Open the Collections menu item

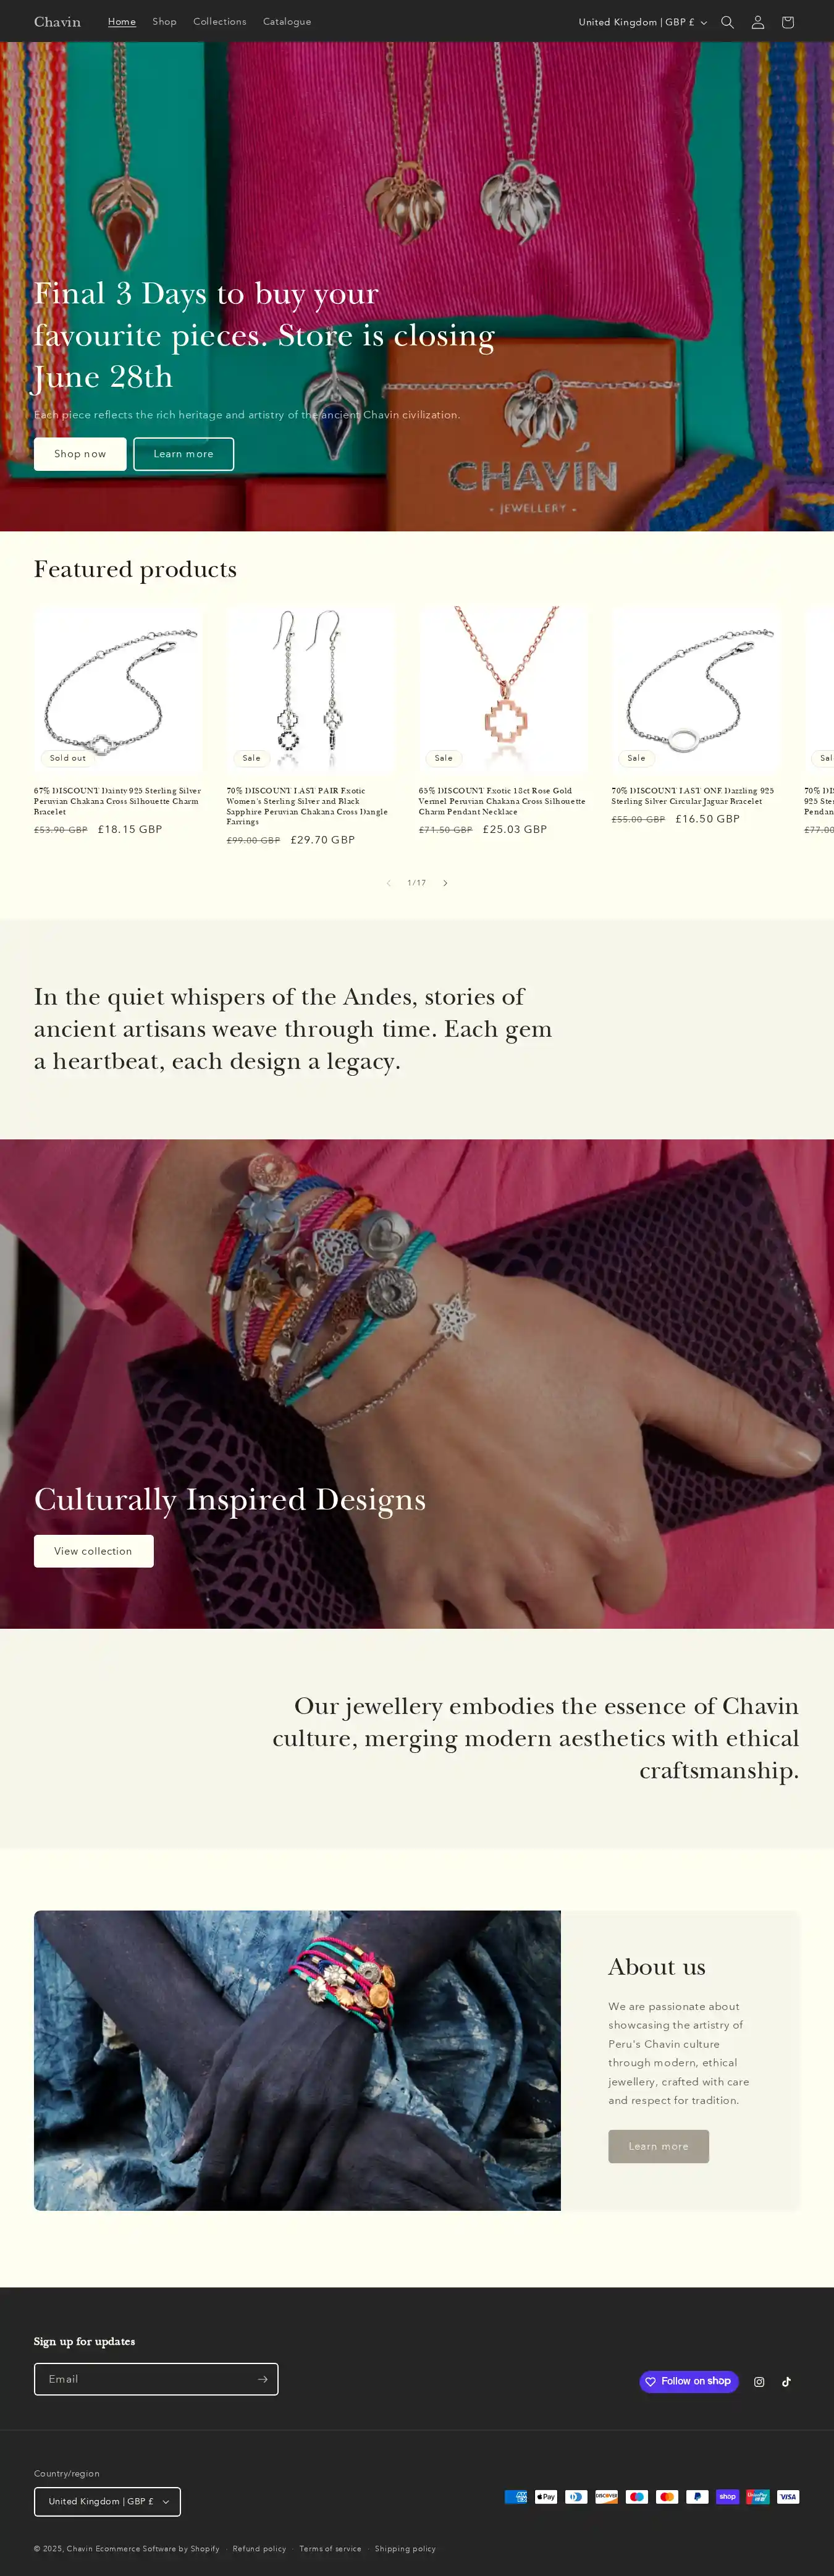point(219,22)
